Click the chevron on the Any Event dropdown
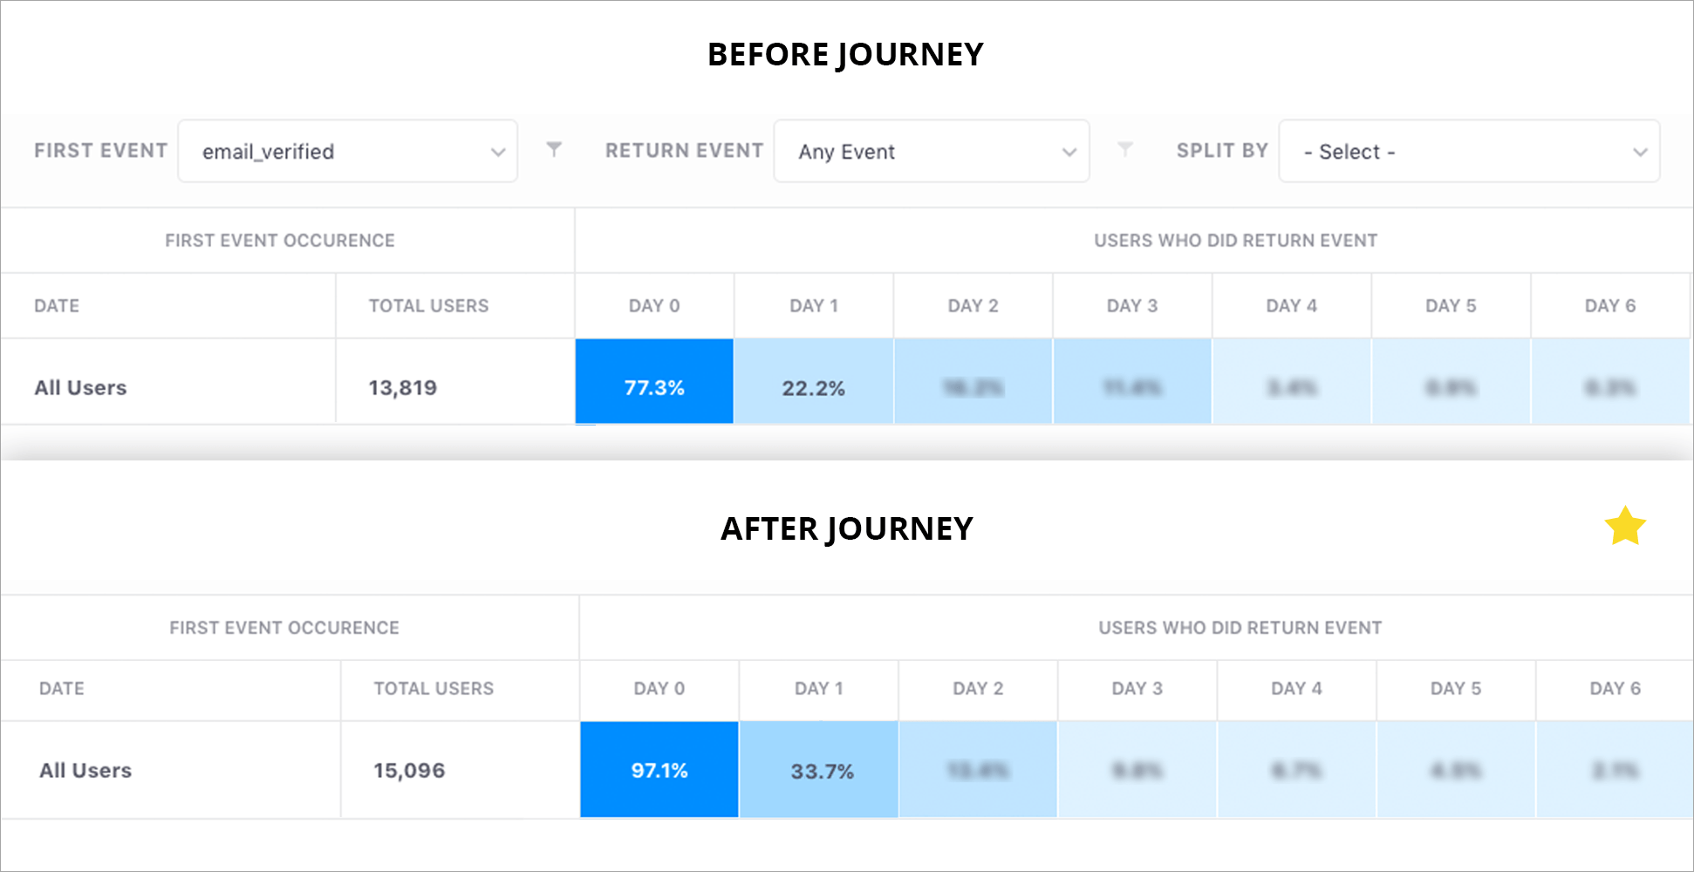Screen dimensions: 1694x872 click(1069, 151)
